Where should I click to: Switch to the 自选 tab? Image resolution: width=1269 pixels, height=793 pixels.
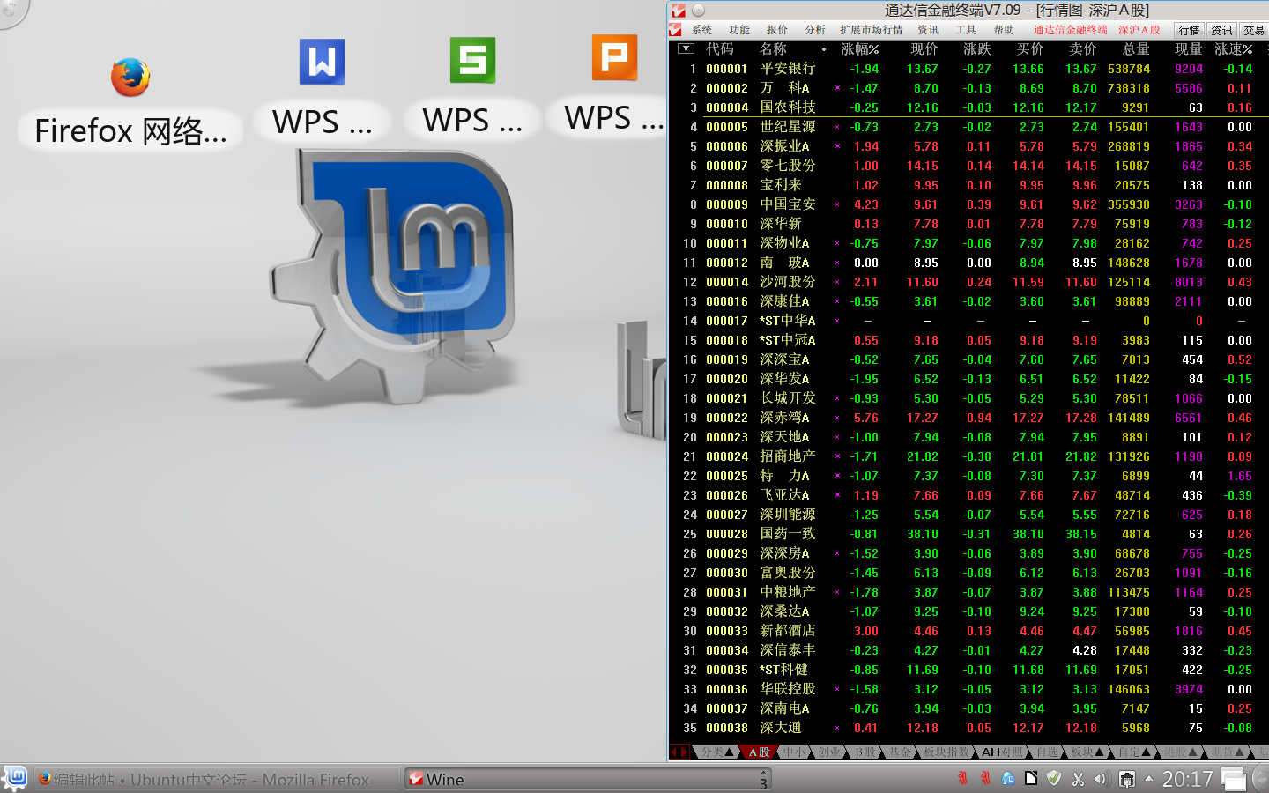click(1047, 752)
